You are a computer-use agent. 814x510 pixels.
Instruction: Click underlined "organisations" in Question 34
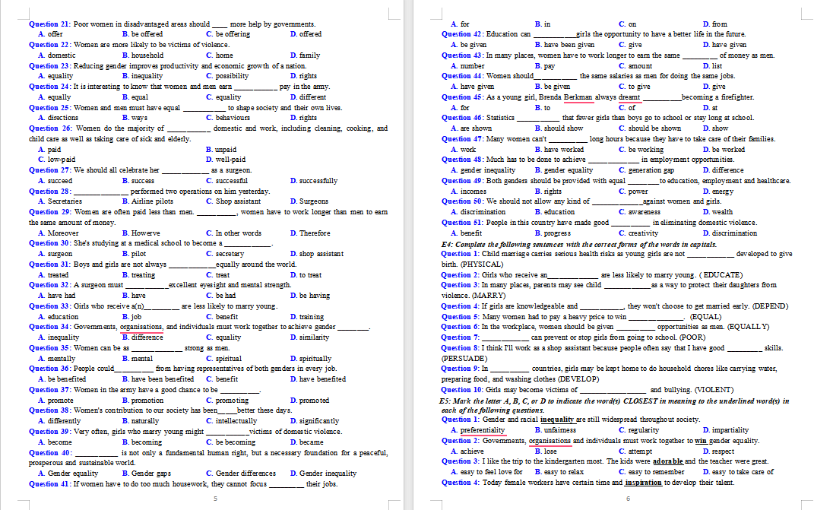coord(141,327)
